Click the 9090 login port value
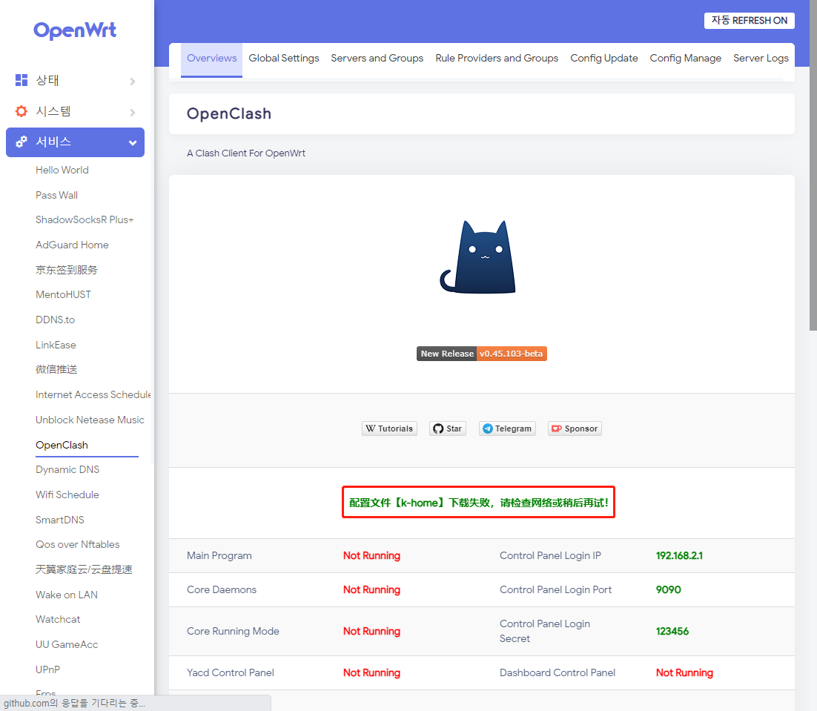This screenshot has height=711, width=817. point(669,589)
